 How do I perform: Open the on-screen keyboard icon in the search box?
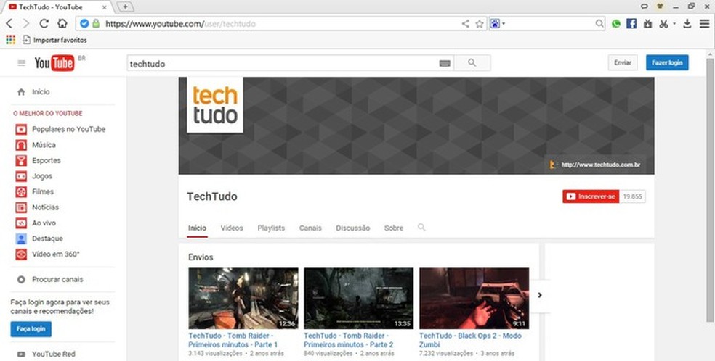pos(445,64)
